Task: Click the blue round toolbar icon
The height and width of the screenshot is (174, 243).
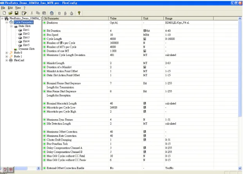Action: (52, 13)
